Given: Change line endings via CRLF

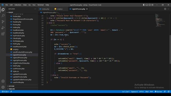Looking at the screenshot, I should click(147, 92).
